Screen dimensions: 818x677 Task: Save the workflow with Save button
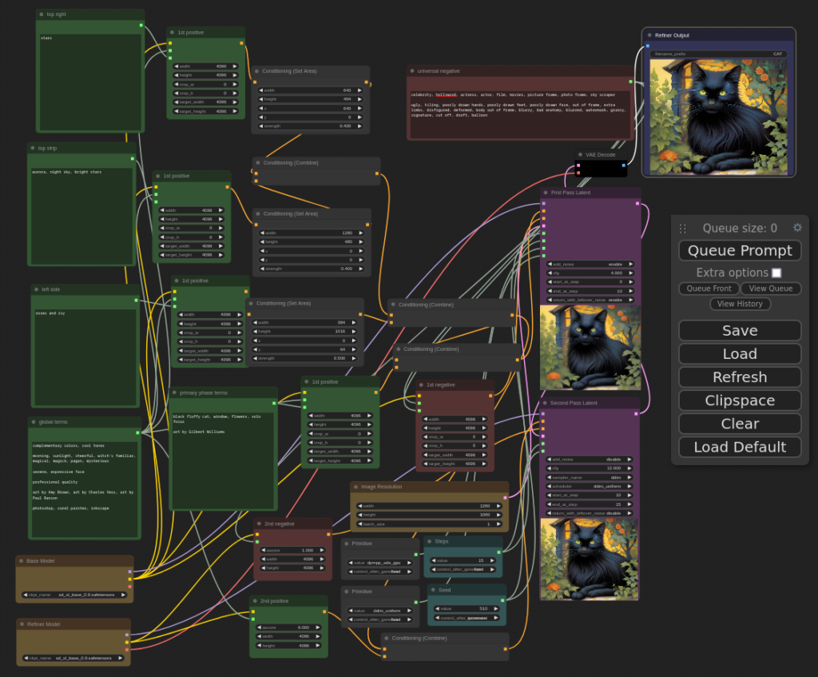[x=740, y=330]
